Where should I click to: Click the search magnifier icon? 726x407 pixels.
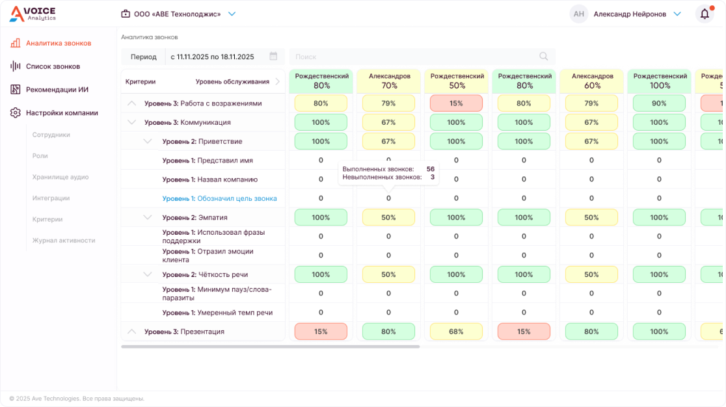[x=544, y=57]
